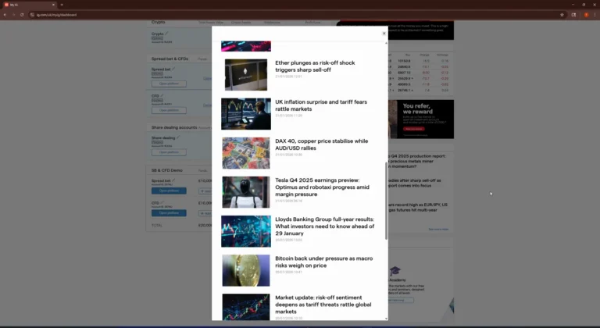Click the site info icon in address bar
The width and height of the screenshot is (600, 328).
coord(33,15)
